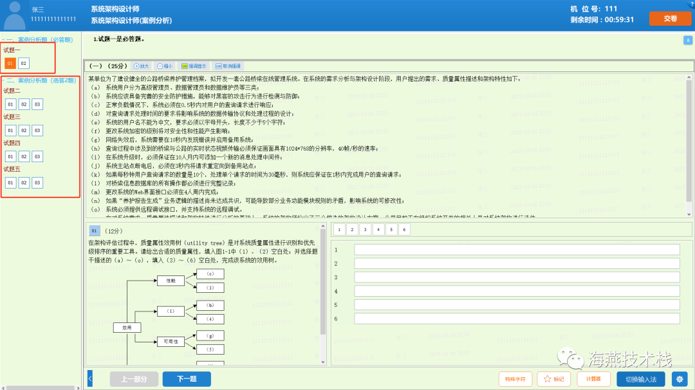Select question 02 under 试题三
This screenshot has width=695, height=390.
(x=24, y=131)
